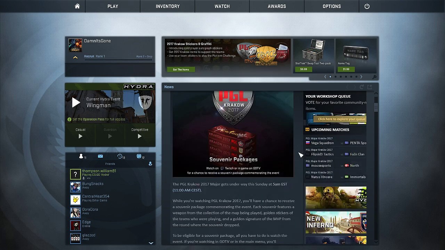Click the add friend icon
Image resolution: width=445 pixels, height=250 pixels.
pyautogui.click(x=150, y=164)
